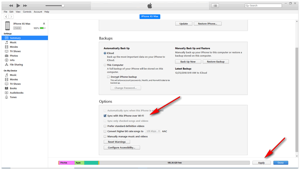Toggle Sync with this iPhone over Wi-Fi
This screenshot has width=300, height=170.
[x=105, y=116]
